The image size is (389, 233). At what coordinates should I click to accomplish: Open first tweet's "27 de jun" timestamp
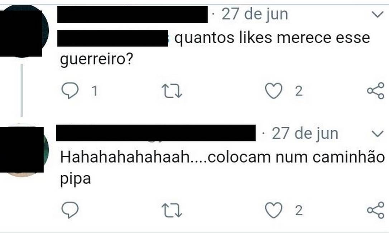point(255,14)
